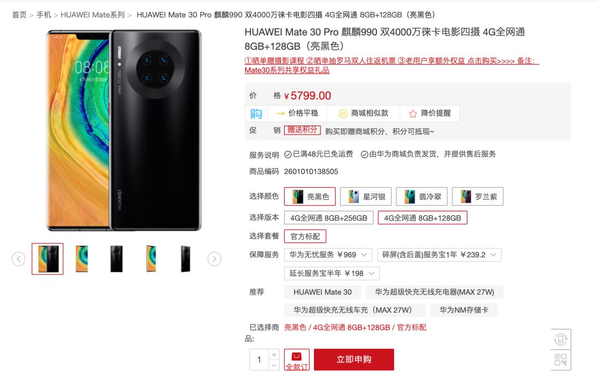Screen dimensions: 598x373
Task: Click the phone rotate icon at the bottom right
Action: 560,339
